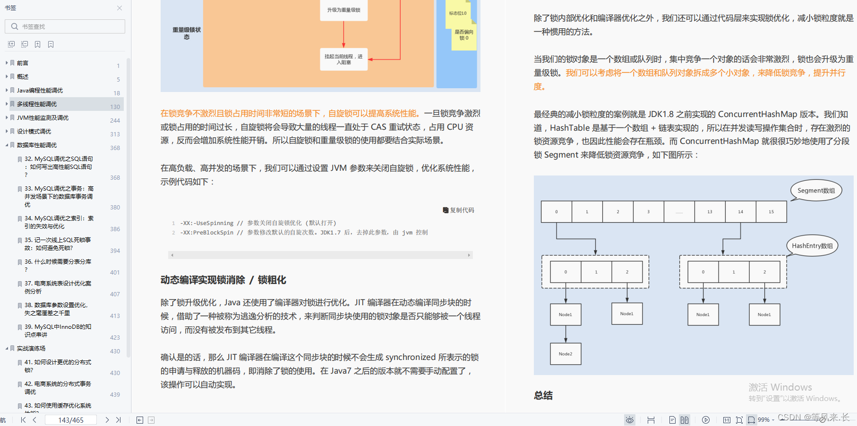Click the 复制代码 copy code button
The image size is (857, 426).
[x=458, y=210]
